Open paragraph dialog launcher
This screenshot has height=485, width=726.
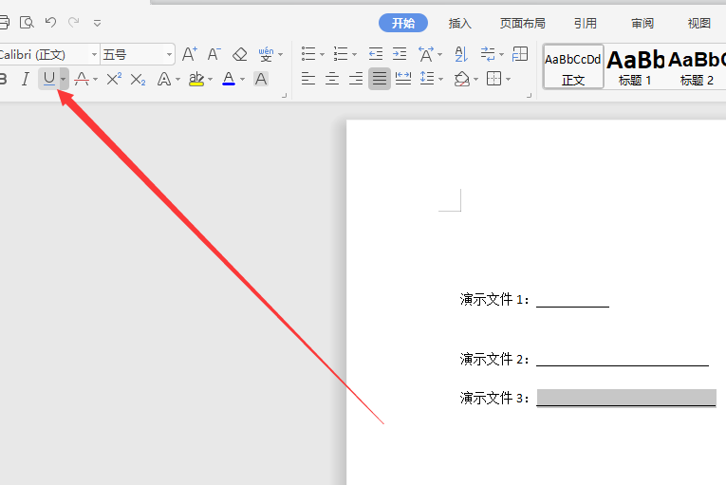[529, 96]
